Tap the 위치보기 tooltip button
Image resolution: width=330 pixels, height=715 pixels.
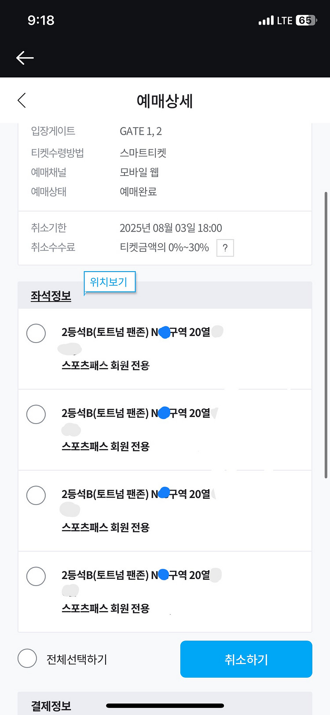click(109, 282)
